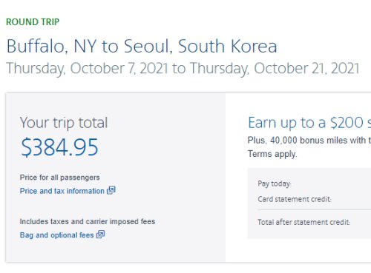
Task: Click the Includes taxes and carrier imposed fees note
Action: click(88, 221)
